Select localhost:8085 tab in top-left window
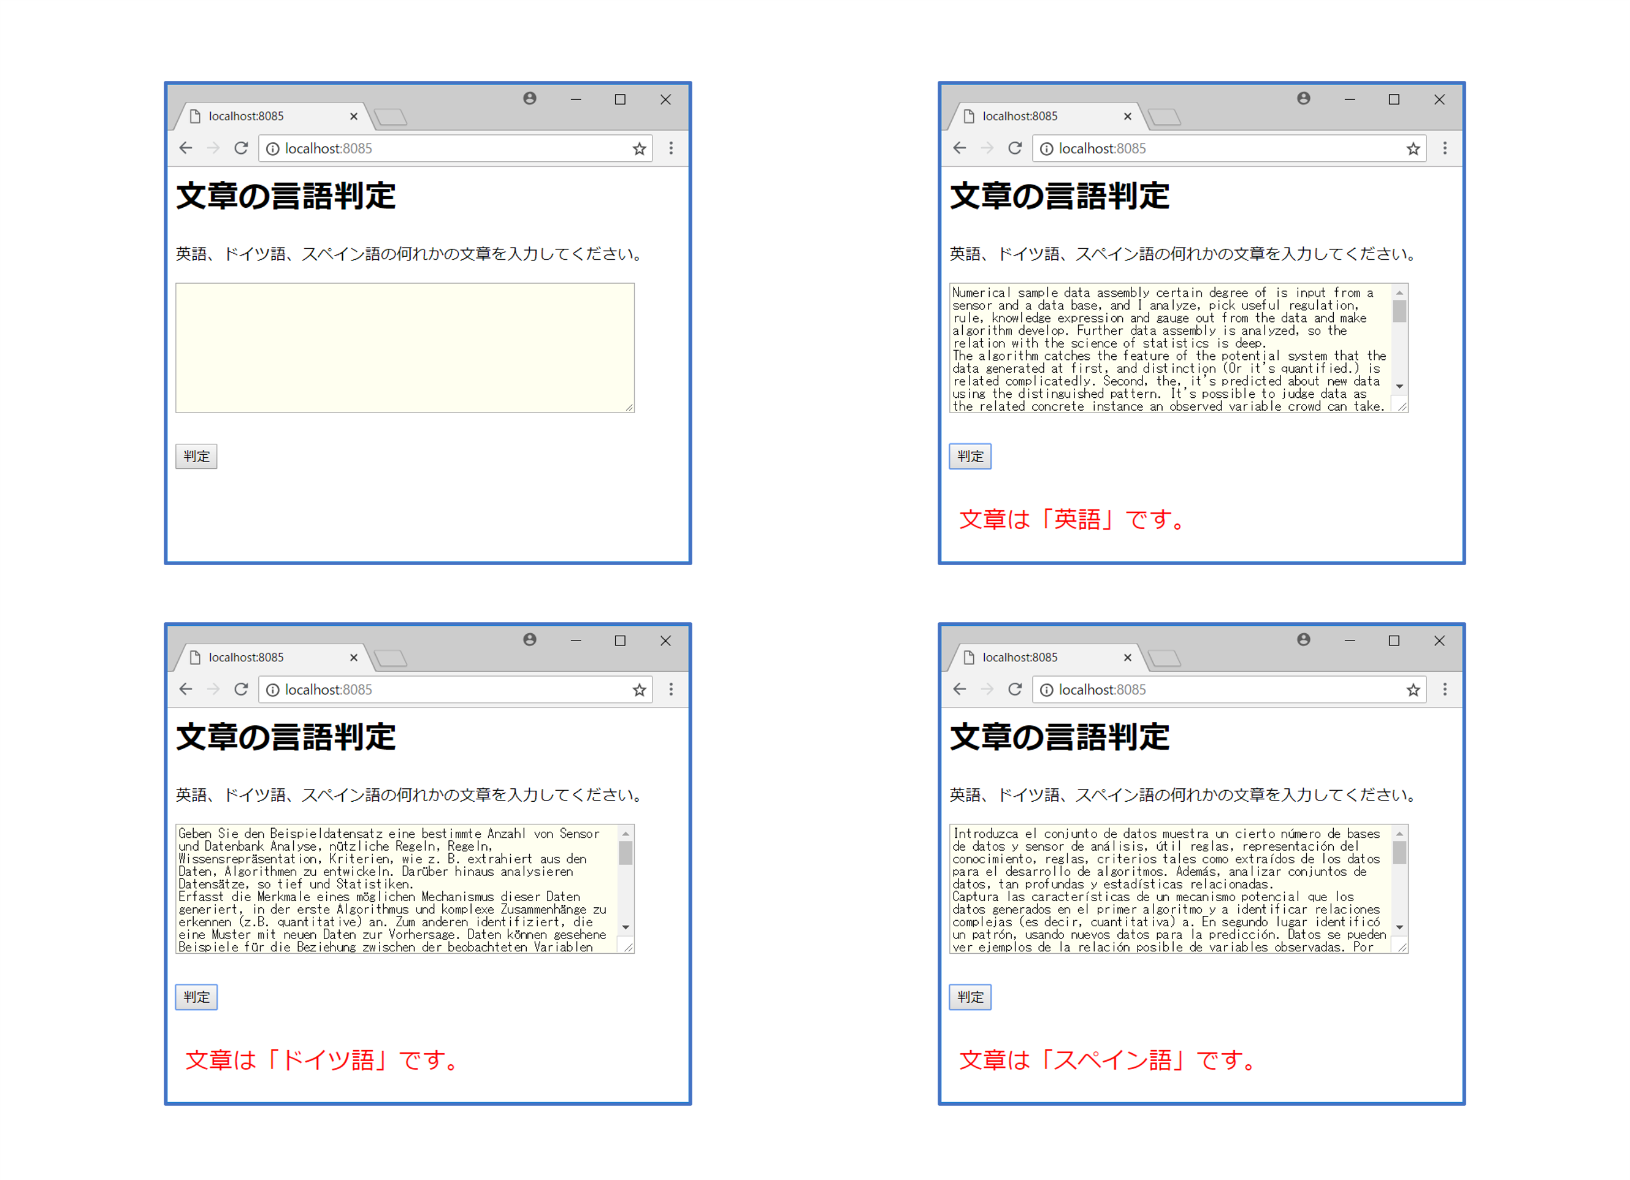This screenshot has height=1180, width=1630. tap(247, 116)
